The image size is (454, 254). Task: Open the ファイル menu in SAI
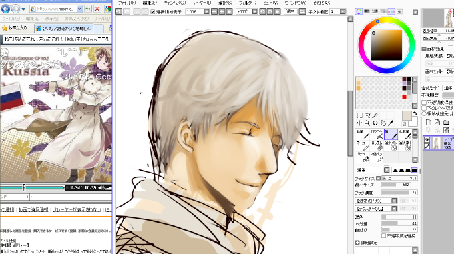coord(127,3)
